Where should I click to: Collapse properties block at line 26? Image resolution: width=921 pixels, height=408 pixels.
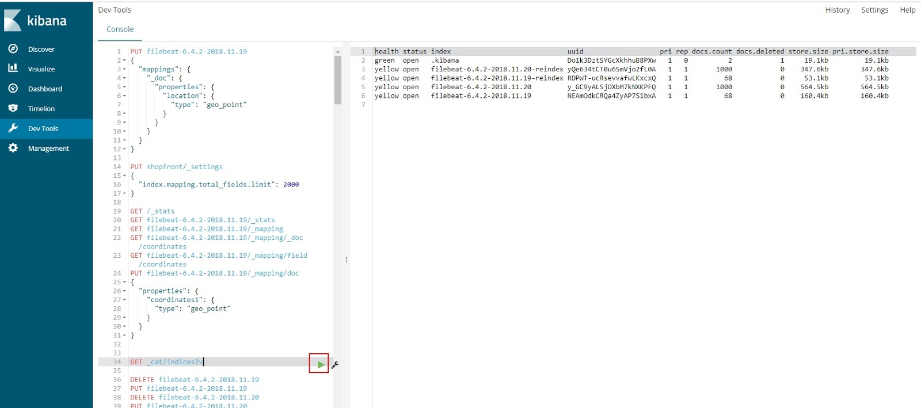[x=124, y=291]
